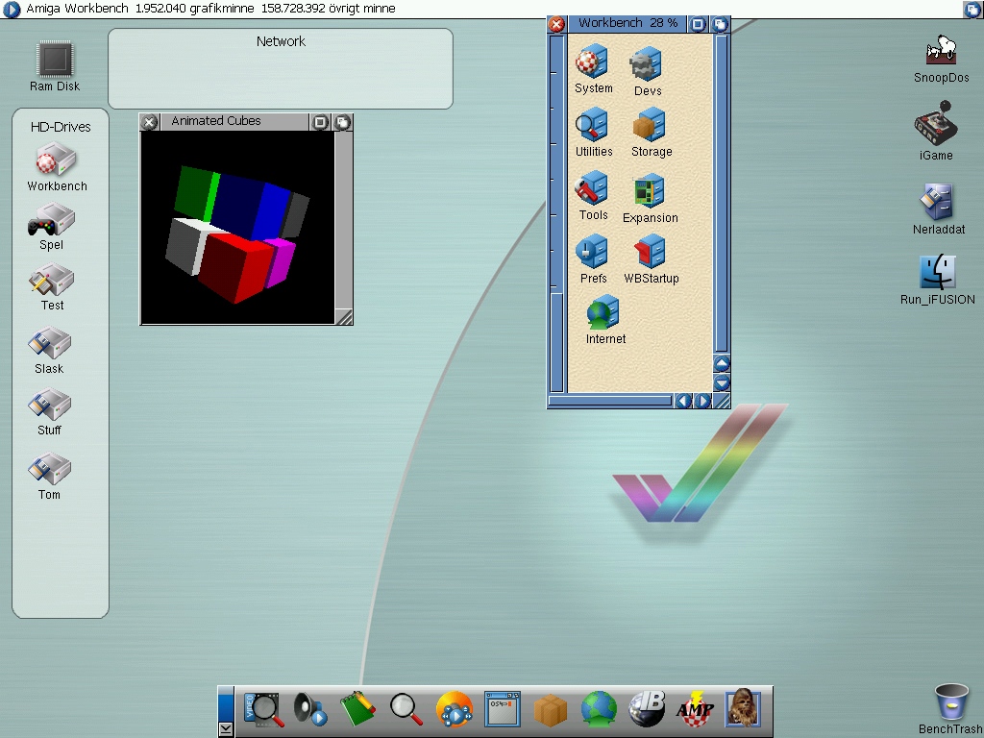Click the cardboard box dock icon
Viewport: 984px width, 738px height.
(x=551, y=710)
